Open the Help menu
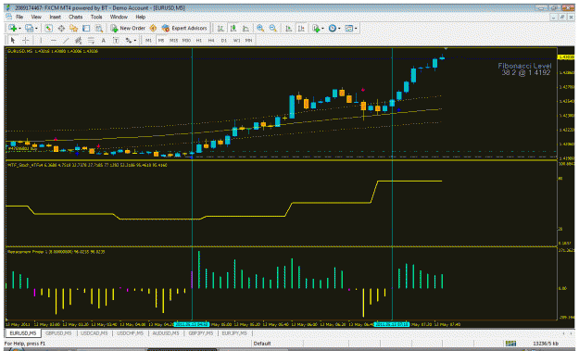579x351 pixels. (x=140, y=17)
